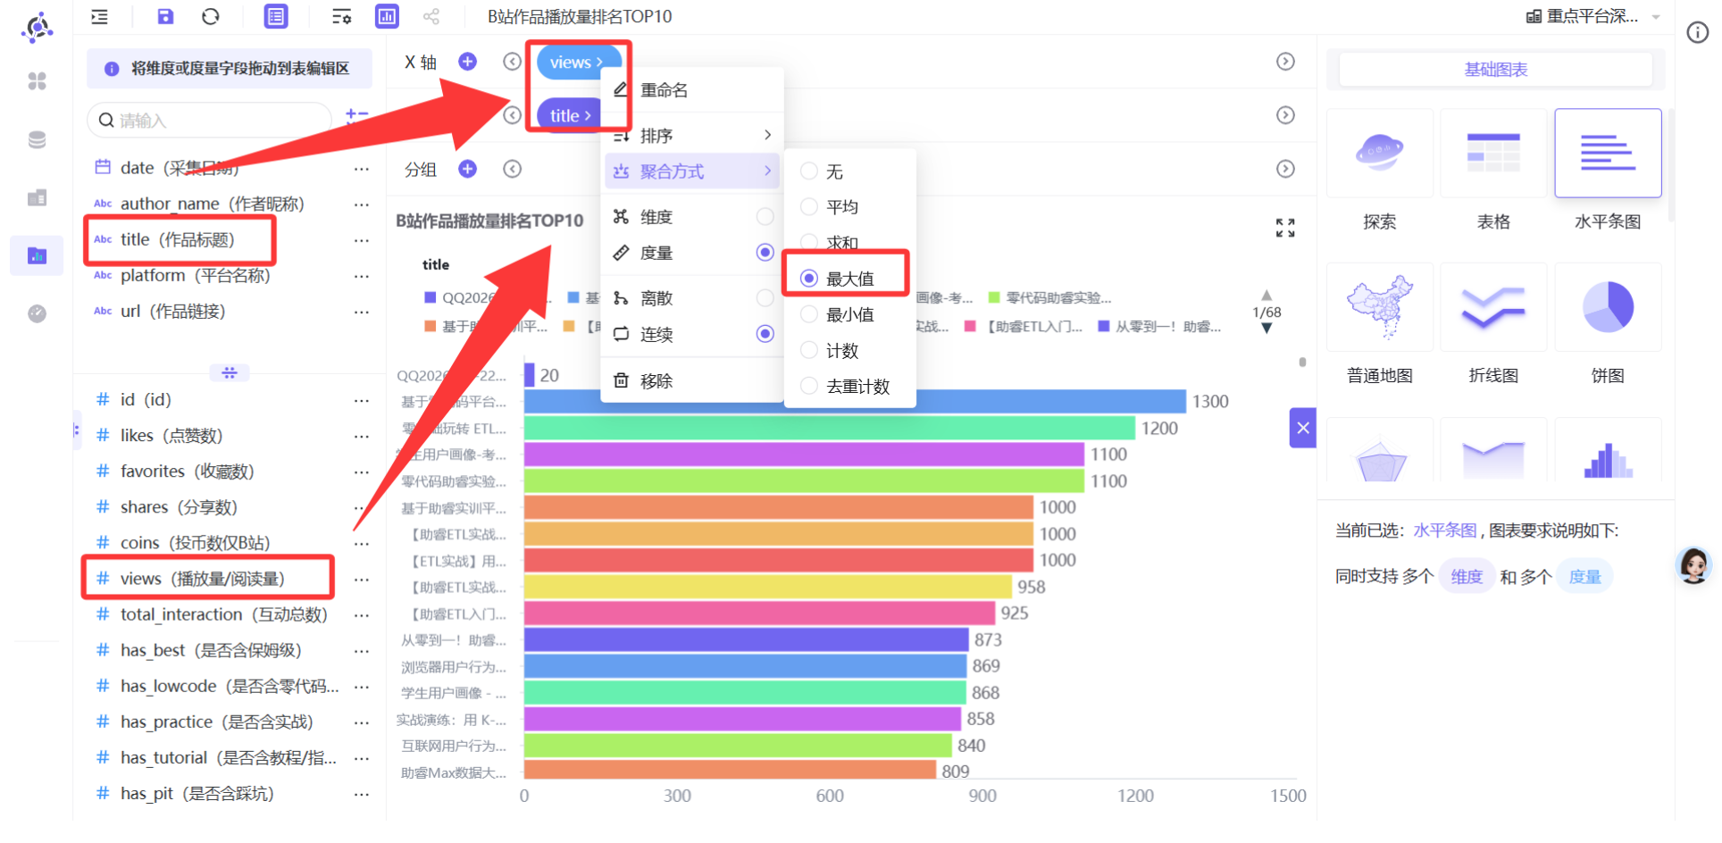Screen dimensions: 1722x843
Task: Click the QQ2026 legend color swatch
Action: [430, 297]
